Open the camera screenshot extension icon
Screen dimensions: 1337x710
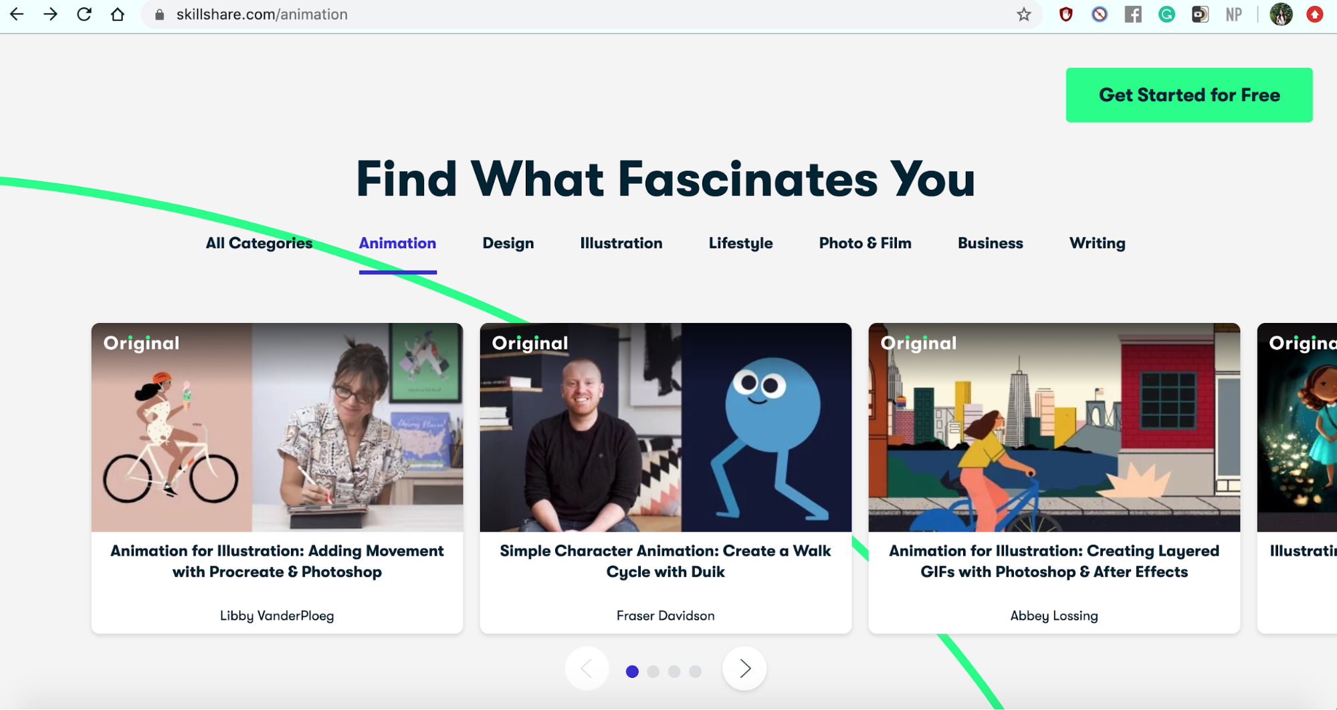click(1200, 15)
